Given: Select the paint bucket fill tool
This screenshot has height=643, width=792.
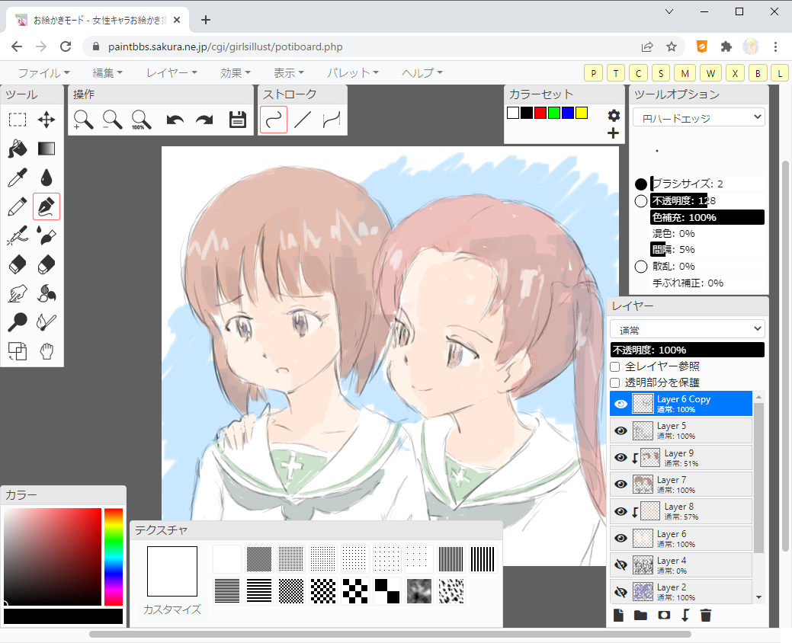Looking at the screenshot, I should pos(18,149).
